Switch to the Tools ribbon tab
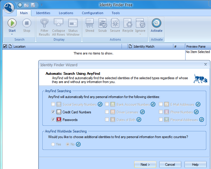Screen dimensions: 211x169 coord(116,13)
